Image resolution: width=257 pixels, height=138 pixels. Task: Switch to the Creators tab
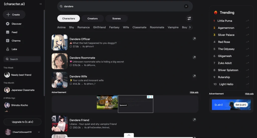[92, 19]
